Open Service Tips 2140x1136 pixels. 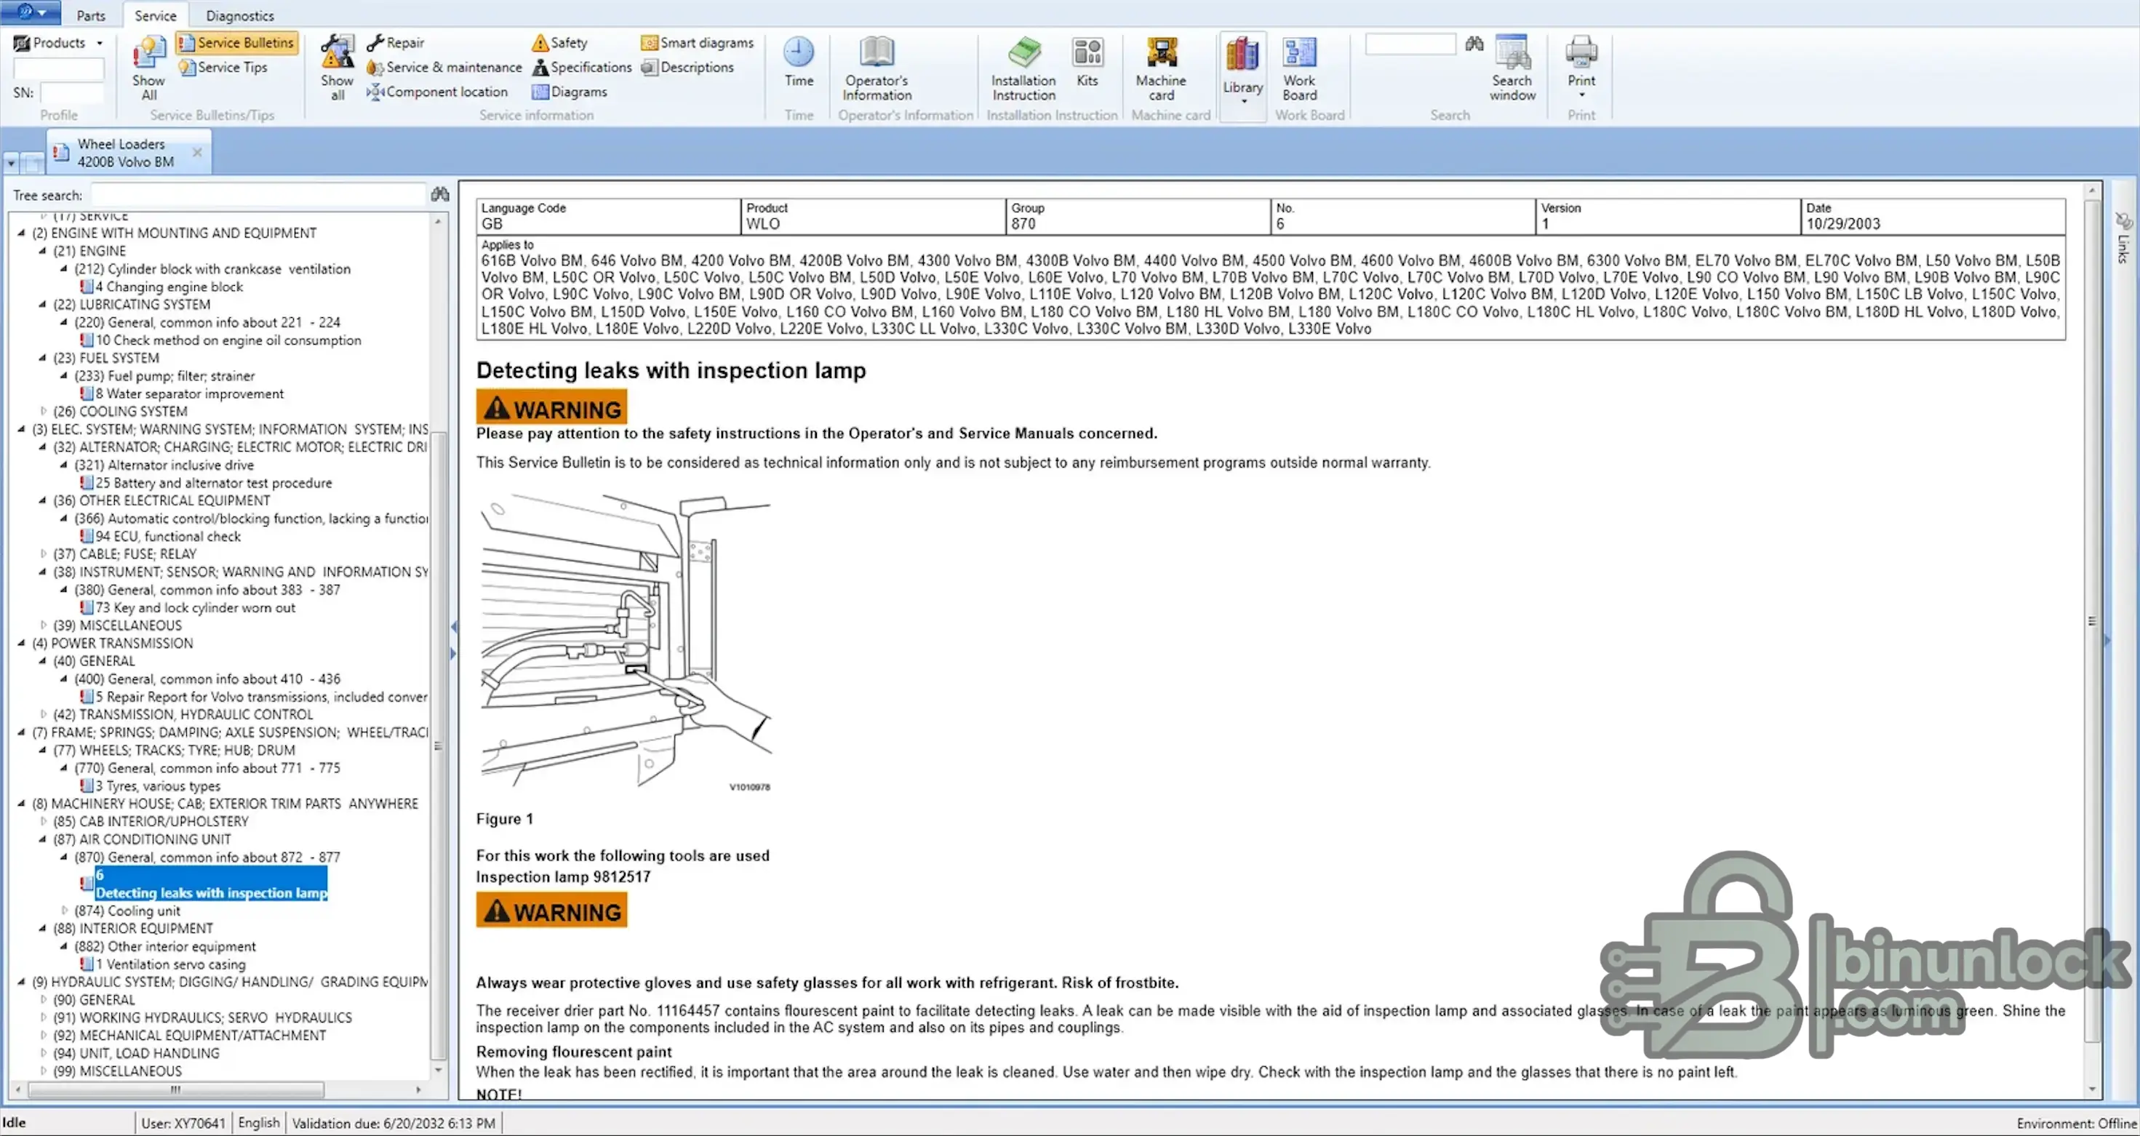pos(223,67)
